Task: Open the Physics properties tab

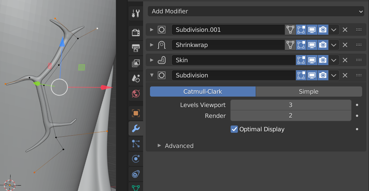Action: tap(136, 159)
